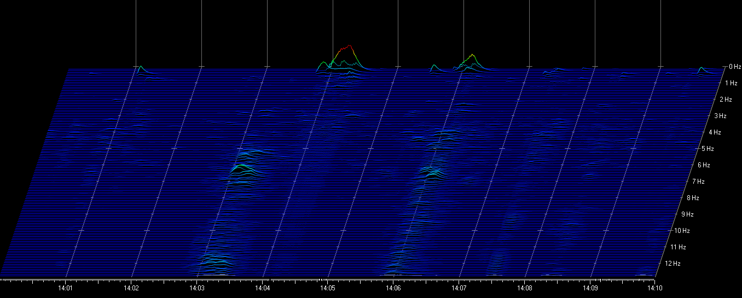Click the 7 Hz frequency axis label

coord(699,182)
